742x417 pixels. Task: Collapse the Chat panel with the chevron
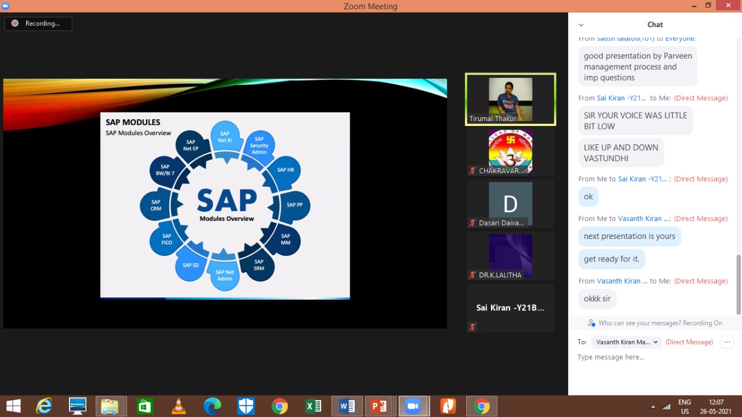click(581, 25)
